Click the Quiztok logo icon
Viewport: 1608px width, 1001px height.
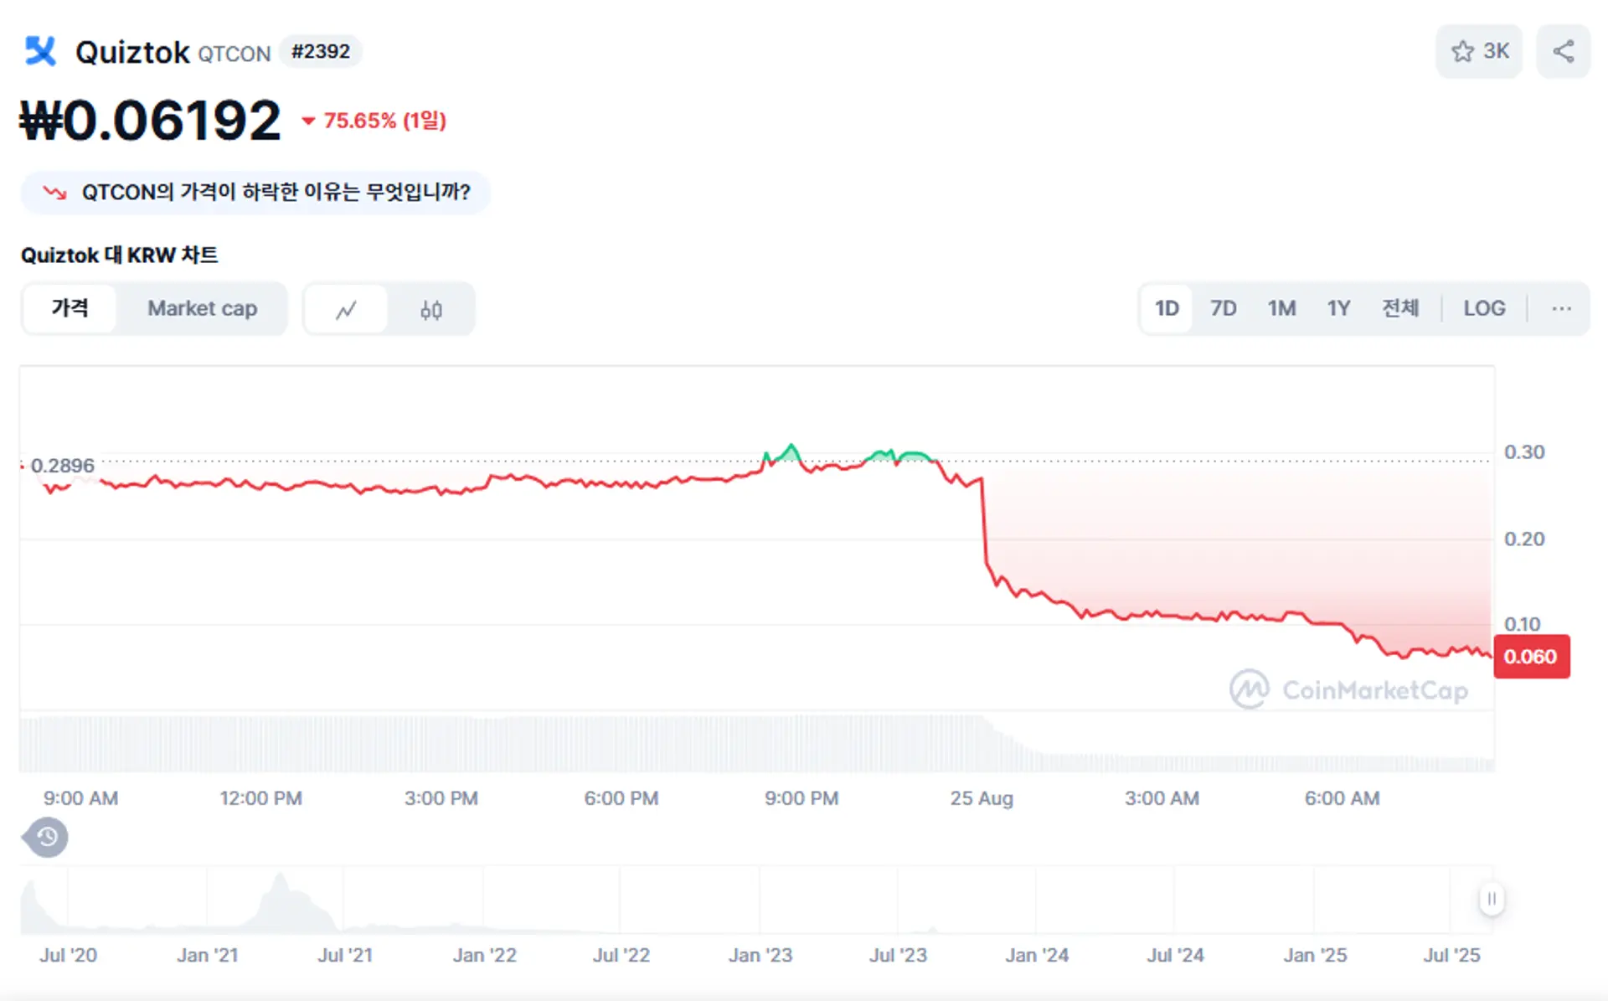click(40, 51)
